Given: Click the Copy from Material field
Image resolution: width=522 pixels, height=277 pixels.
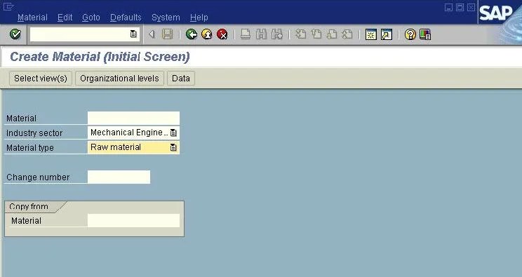Looking at the screenshot, I should click(133, 220).
